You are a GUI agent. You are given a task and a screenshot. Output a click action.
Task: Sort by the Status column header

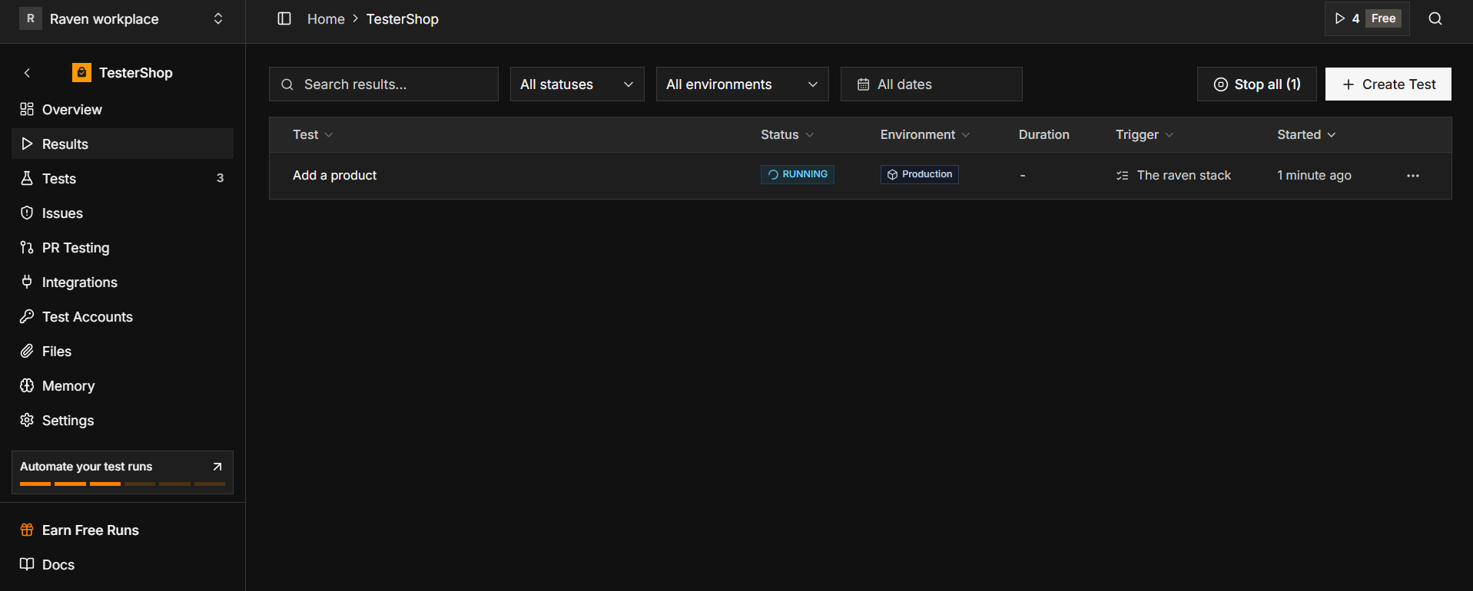pyautogui.click(x=787, y=135)
